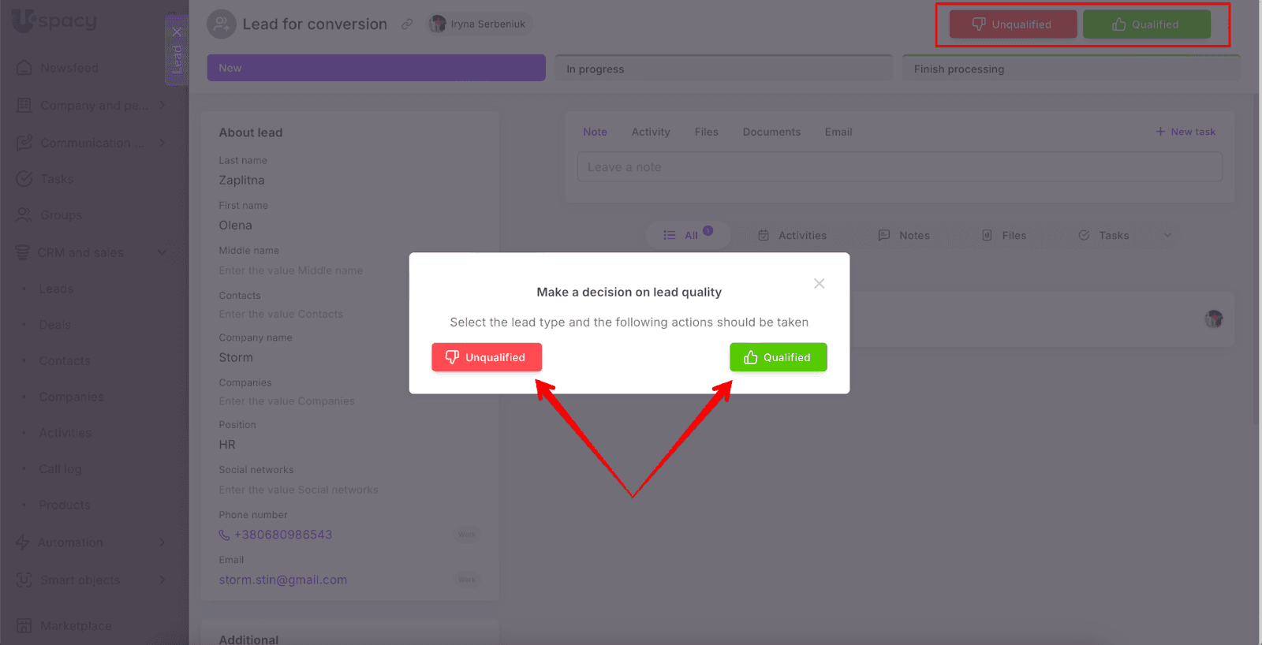
Task: Filter timeline by Notes
Action: (904, 235)
